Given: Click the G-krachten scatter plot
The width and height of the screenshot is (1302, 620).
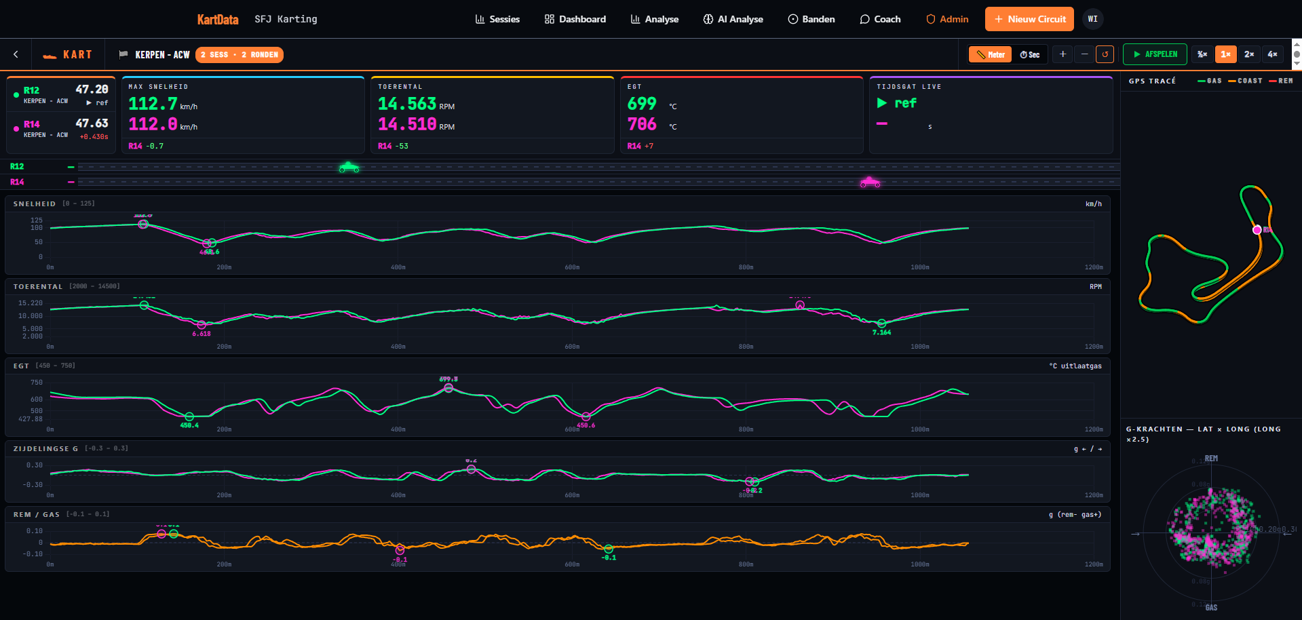Looking at the screenshot, I should coord(1211,532).
